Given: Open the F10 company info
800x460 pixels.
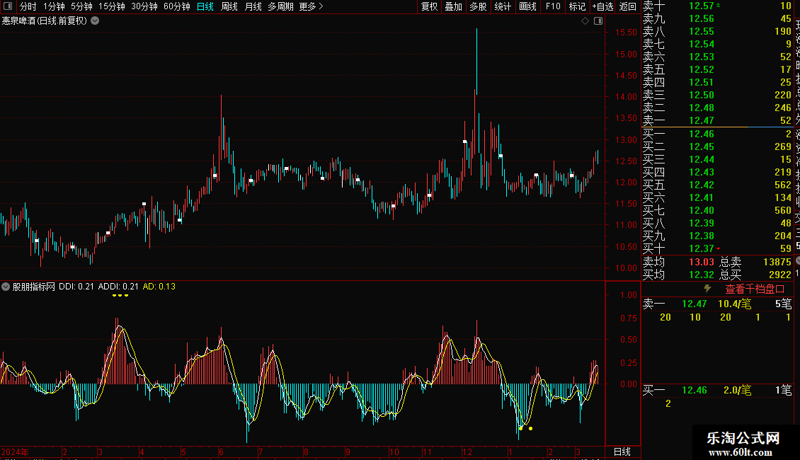Looking at the screenshot, I should (x=552, y=6).
